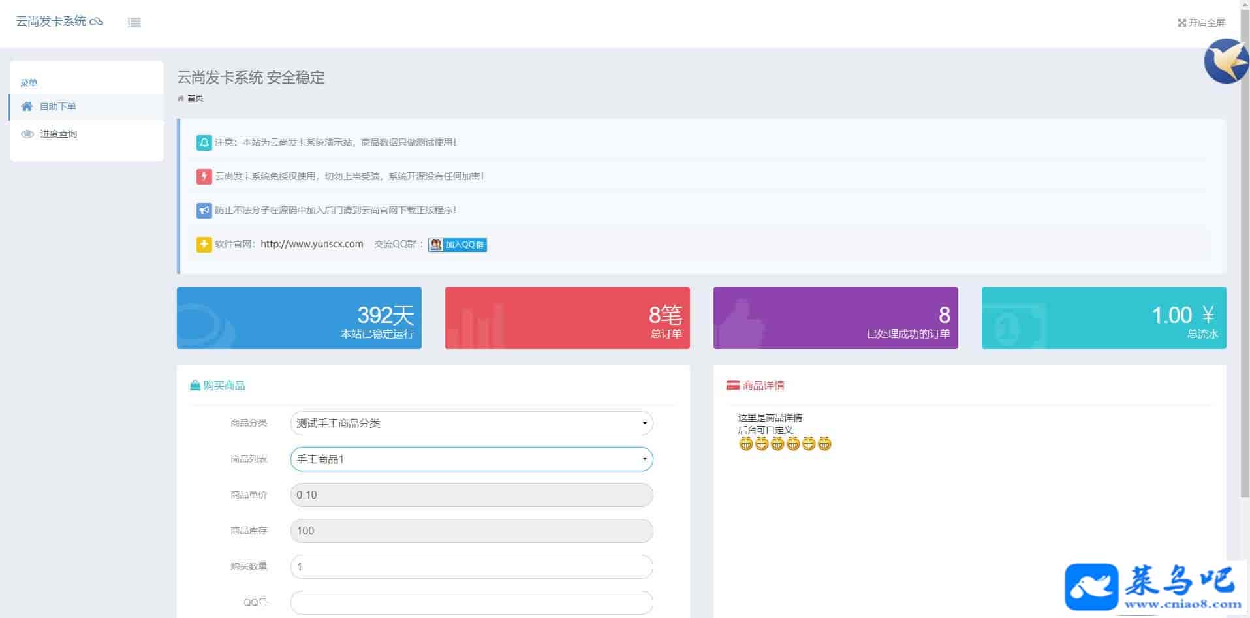Click the fullscreen expand icon
The height and width of the screenshot is (618, 1250).
click(1181, 23)
